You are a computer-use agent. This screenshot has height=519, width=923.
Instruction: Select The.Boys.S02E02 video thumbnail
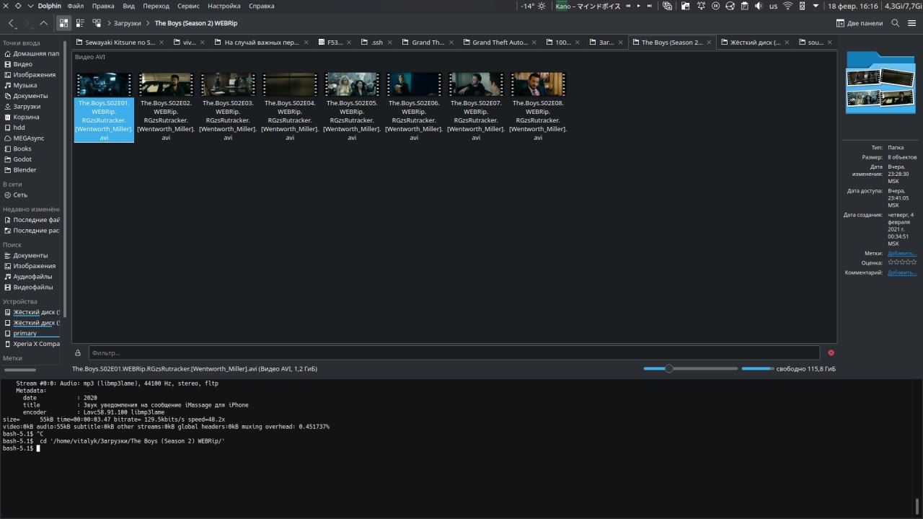pyautogui.click(x=166, y=84)
